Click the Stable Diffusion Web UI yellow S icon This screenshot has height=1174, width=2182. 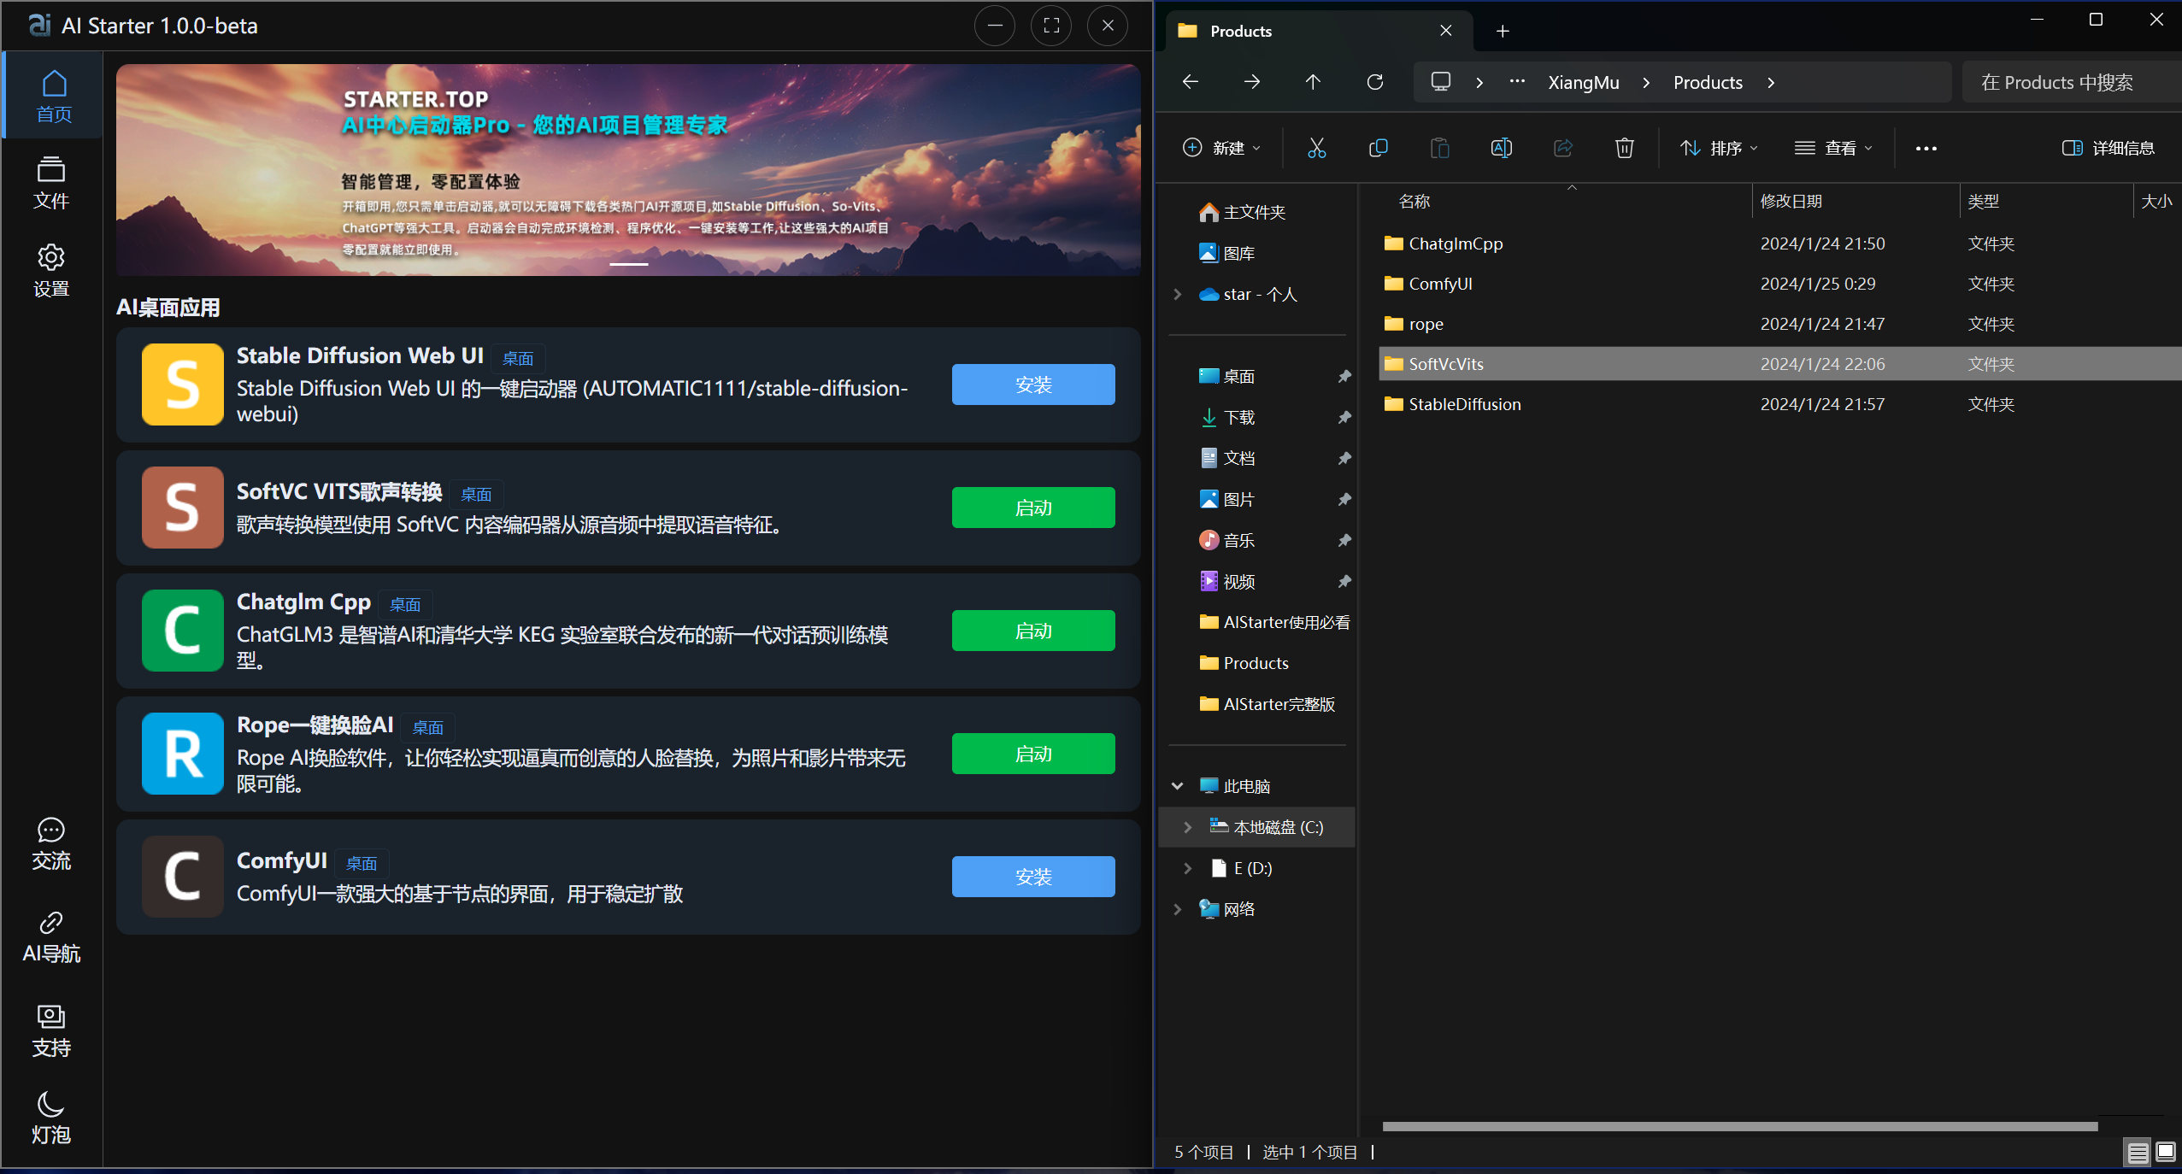[183, 384]
